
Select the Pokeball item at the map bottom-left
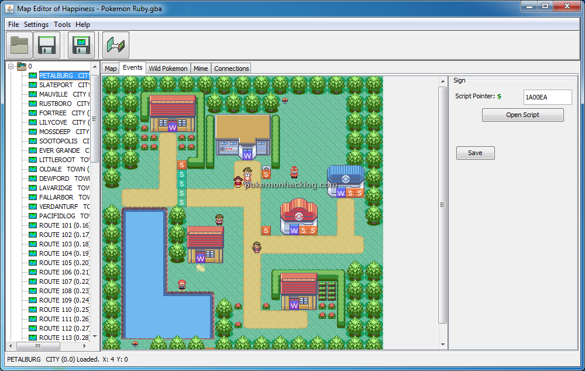[x=135, y=343]
